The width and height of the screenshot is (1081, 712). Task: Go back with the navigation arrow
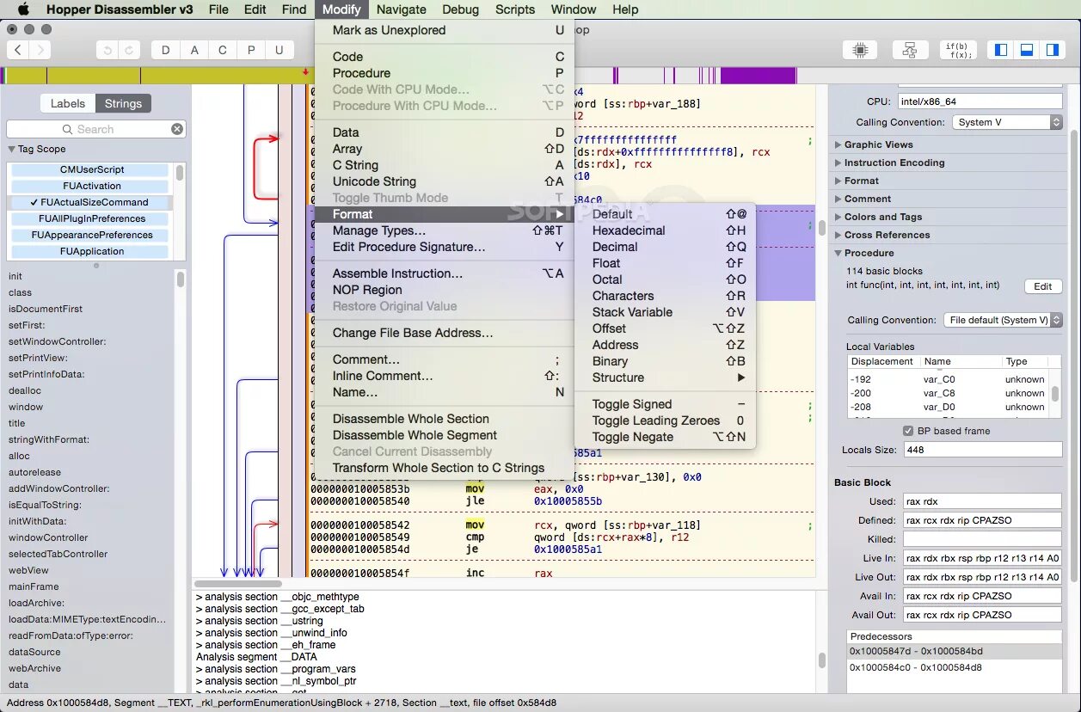(19, 50)
